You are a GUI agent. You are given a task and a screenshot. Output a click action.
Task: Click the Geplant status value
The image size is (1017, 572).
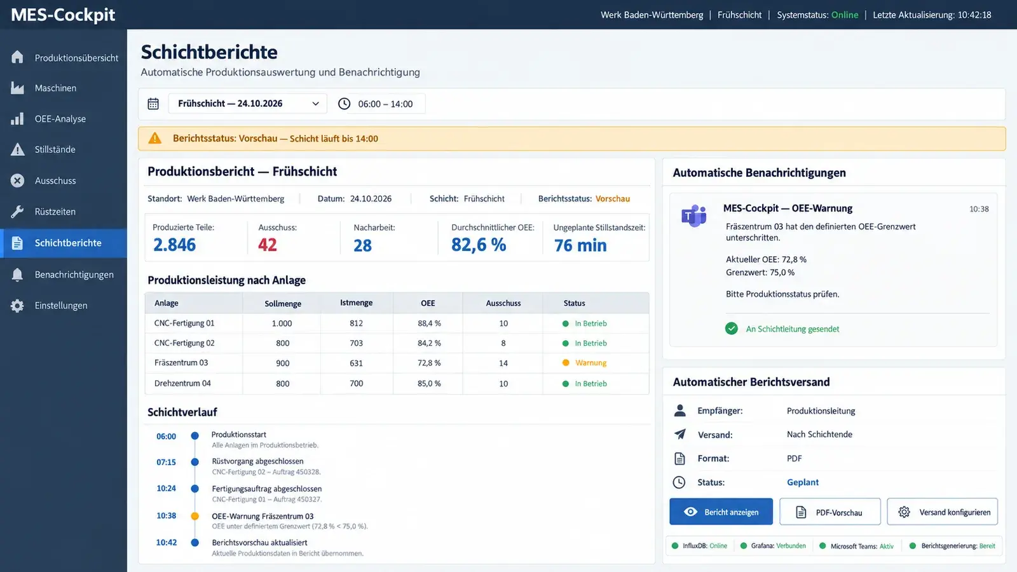pos(803,482)
